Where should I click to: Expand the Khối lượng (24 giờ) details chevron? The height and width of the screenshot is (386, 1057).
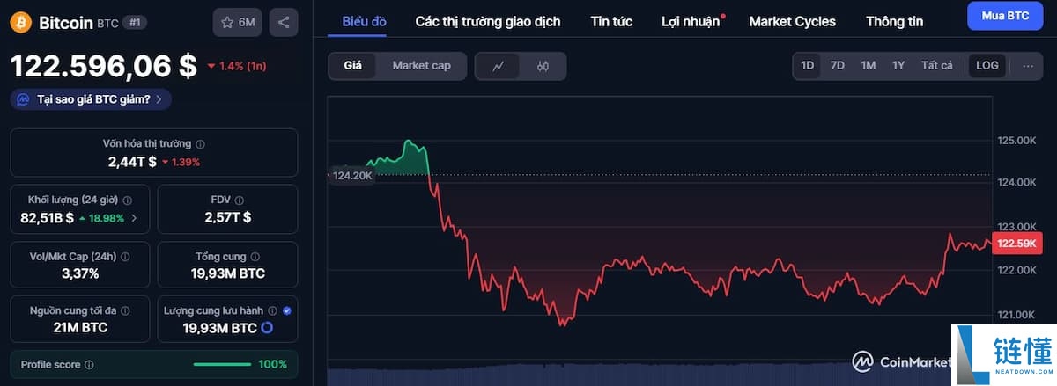[x=134, y=218]
